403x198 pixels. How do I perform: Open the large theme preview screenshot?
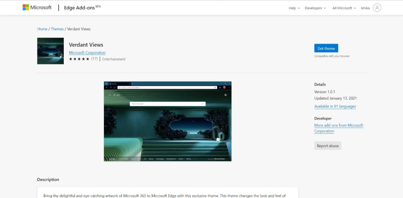168,121
